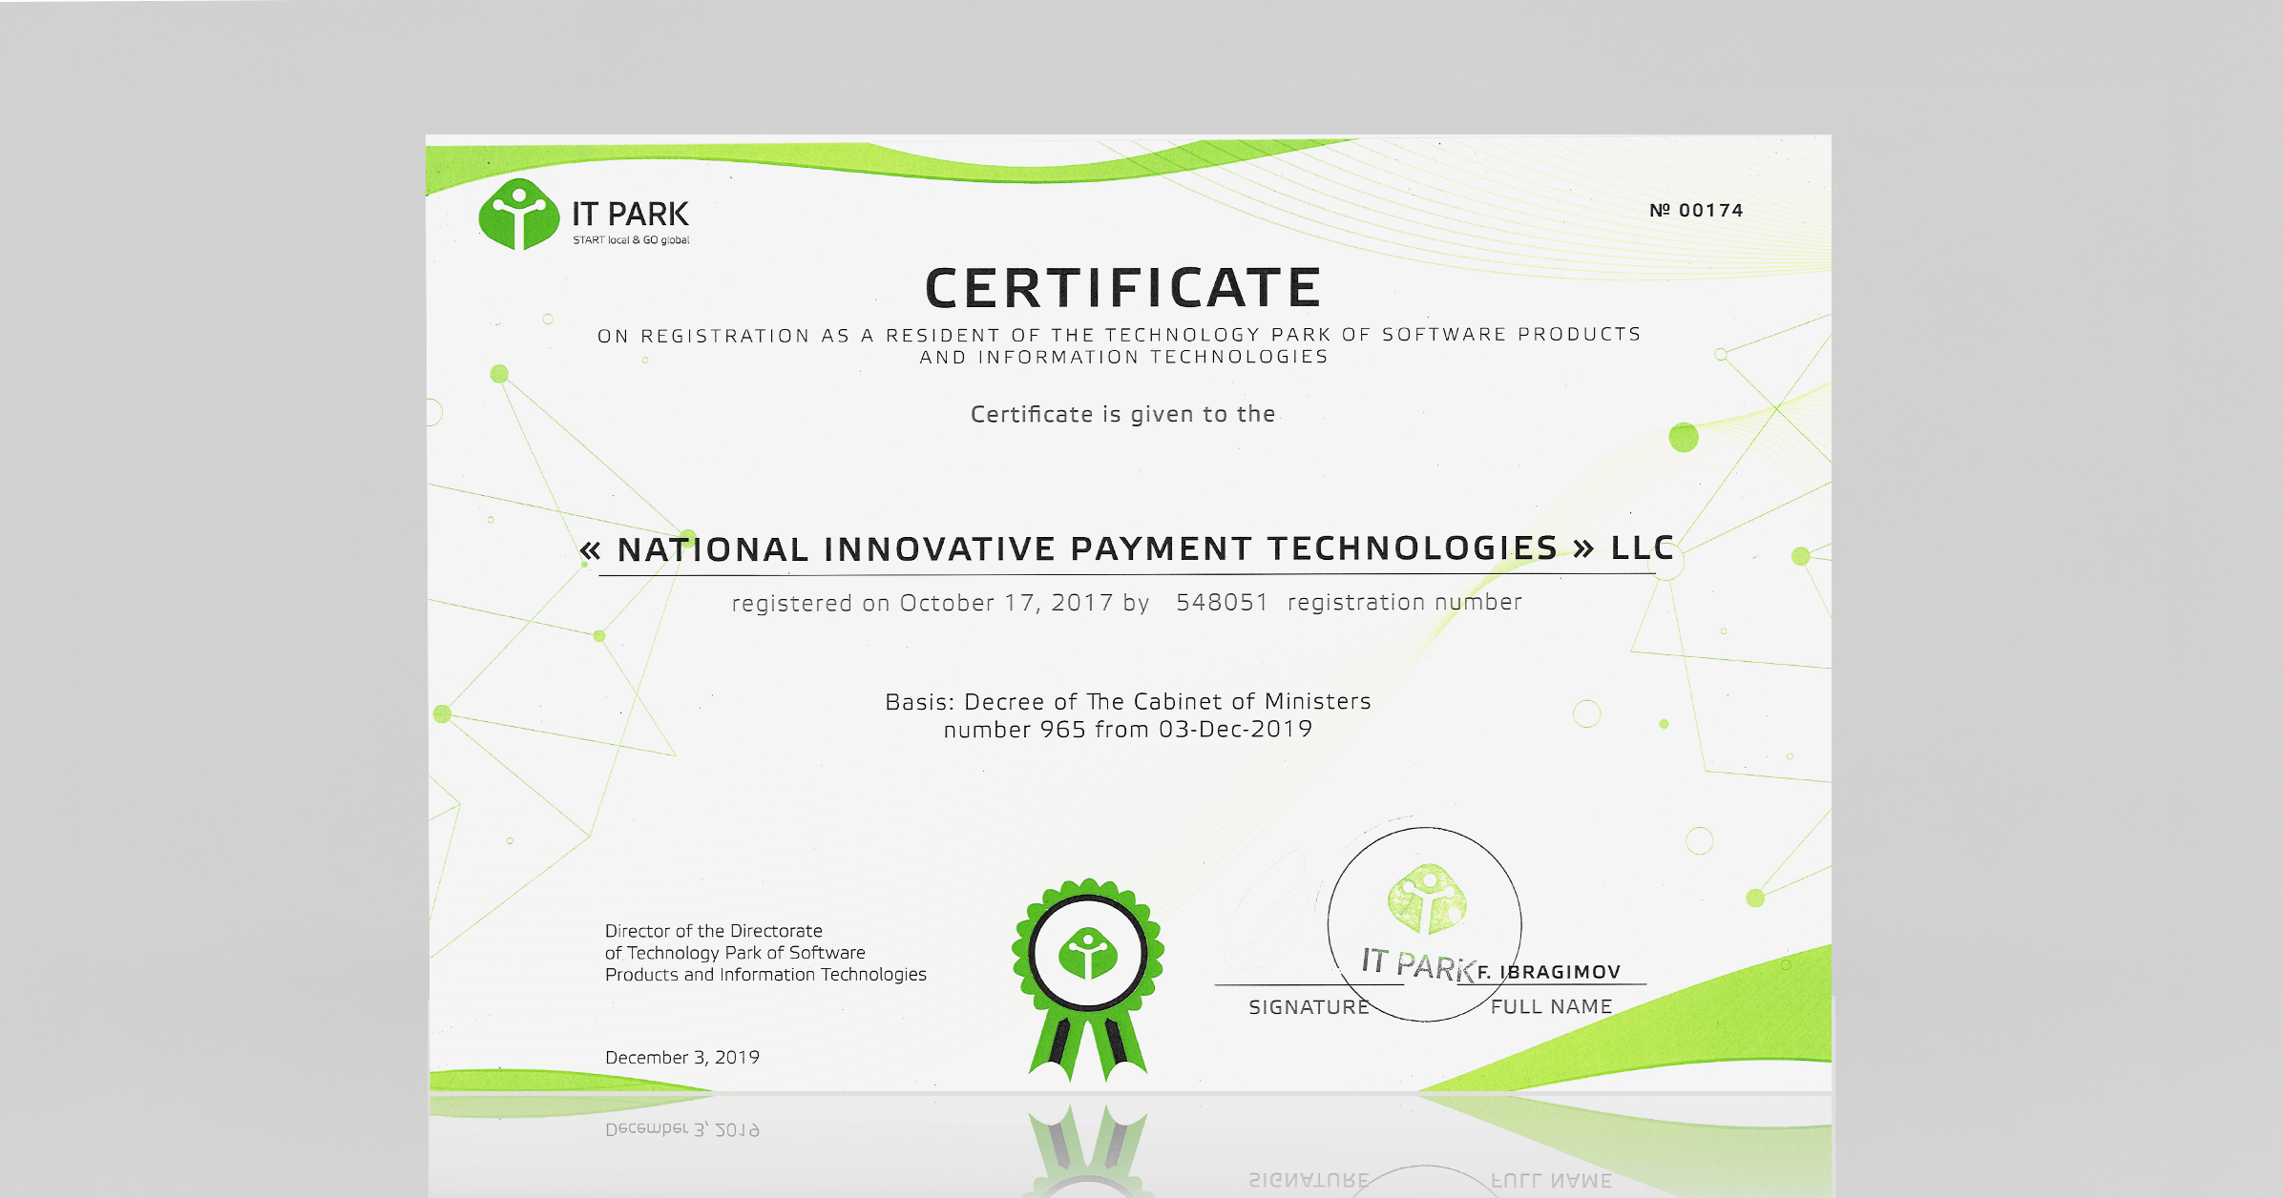The image size is (2283, 1198).
Task: Click the "SIGNATURE" label
Action: 1309,1007
